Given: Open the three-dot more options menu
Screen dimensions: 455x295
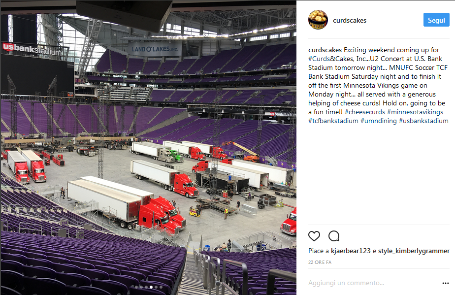Looking at the screenshot, I should click(446, 283).
